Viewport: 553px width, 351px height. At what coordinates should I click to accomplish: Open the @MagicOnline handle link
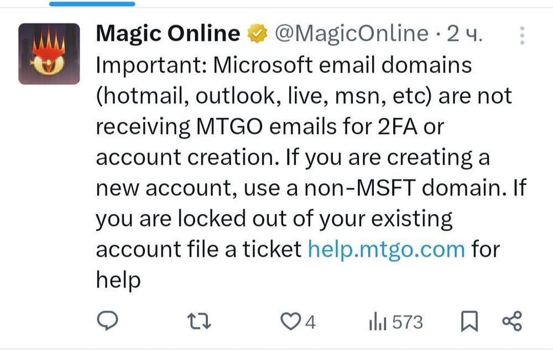pyautogui.click(x=351, y=34)
